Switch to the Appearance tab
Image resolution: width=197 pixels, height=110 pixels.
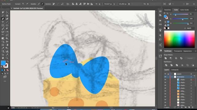[x=187, y=51]
